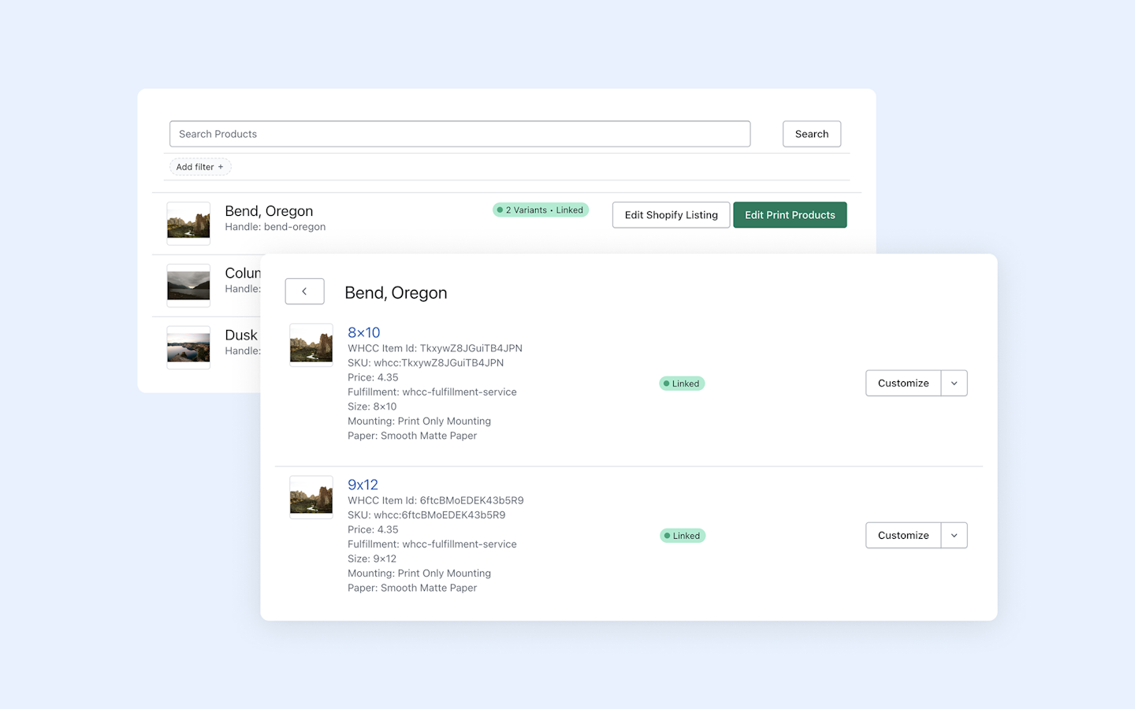Open the 8×10 variant details link
The width and height of the screenshot is (1135, 709).
(363, 332)
